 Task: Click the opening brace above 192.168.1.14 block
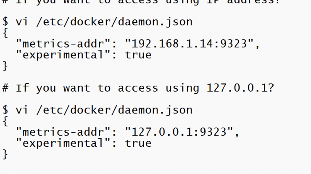coord(5,33)
